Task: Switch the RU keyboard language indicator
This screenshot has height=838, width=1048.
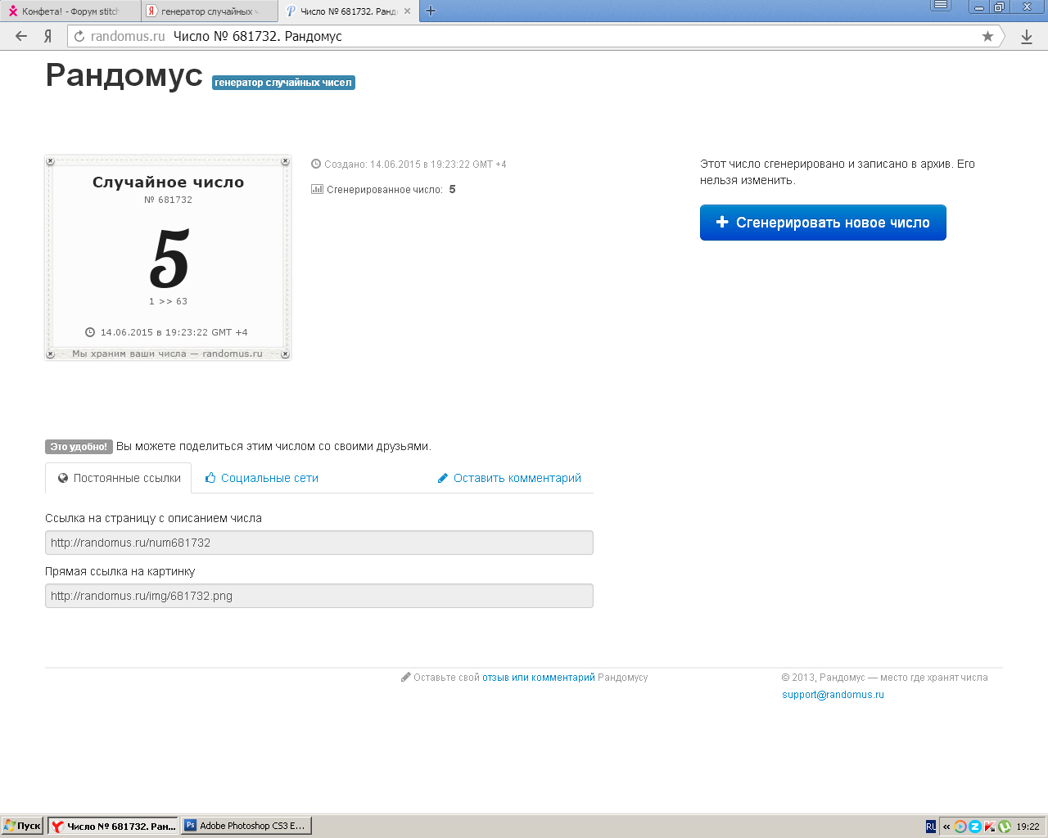Action: click(931, 827)
